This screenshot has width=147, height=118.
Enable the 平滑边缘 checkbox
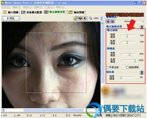[107, 67]
